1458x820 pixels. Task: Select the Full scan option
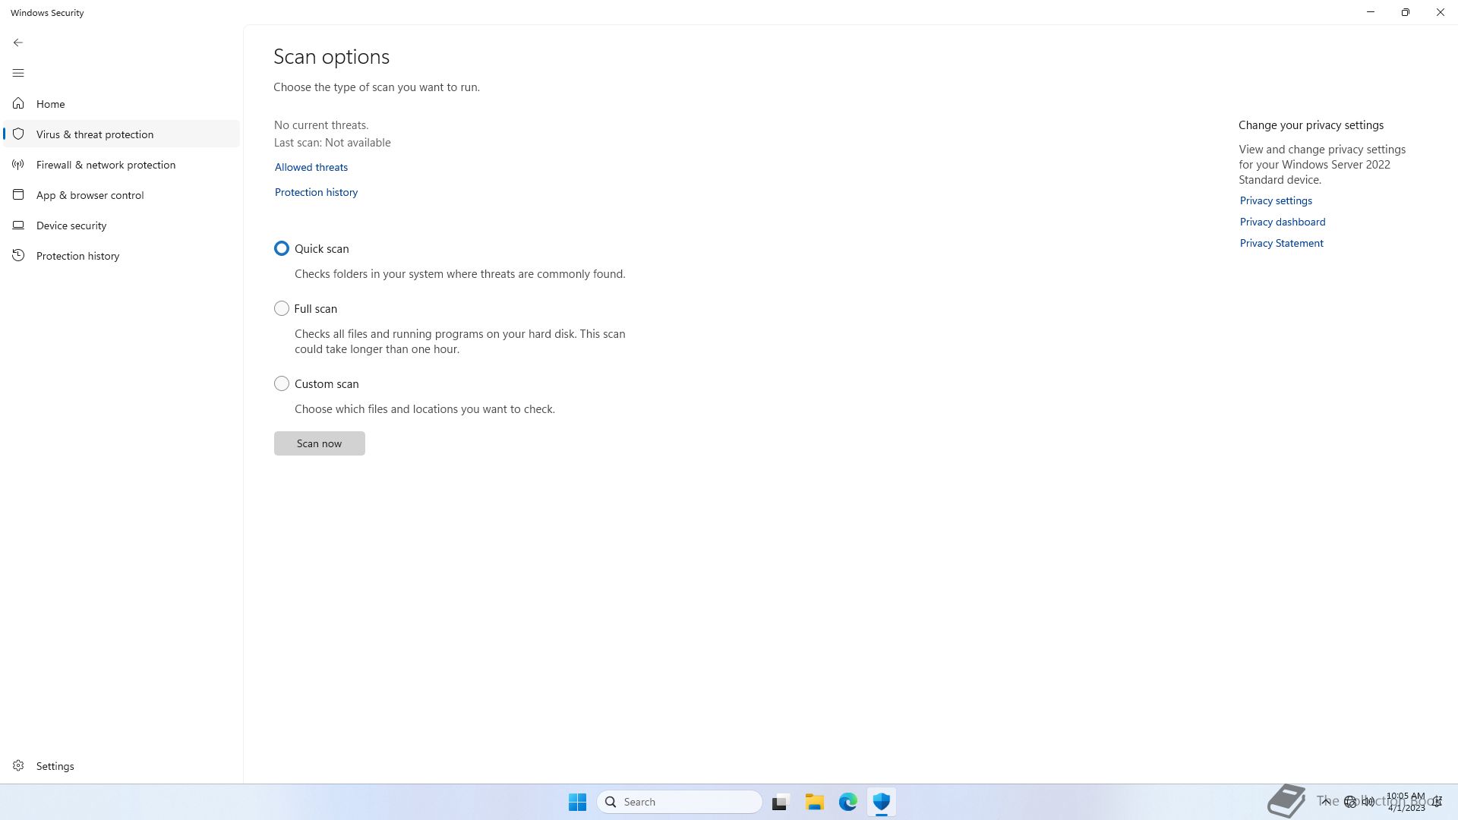(282, 308)
